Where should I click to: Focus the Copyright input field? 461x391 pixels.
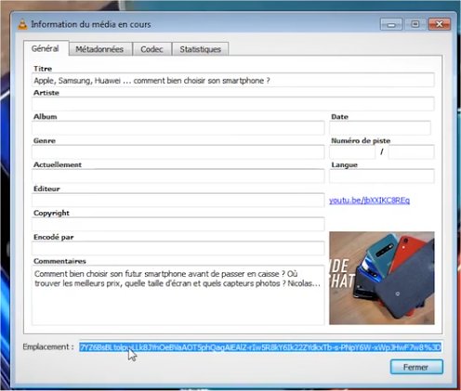click(178, 224)
